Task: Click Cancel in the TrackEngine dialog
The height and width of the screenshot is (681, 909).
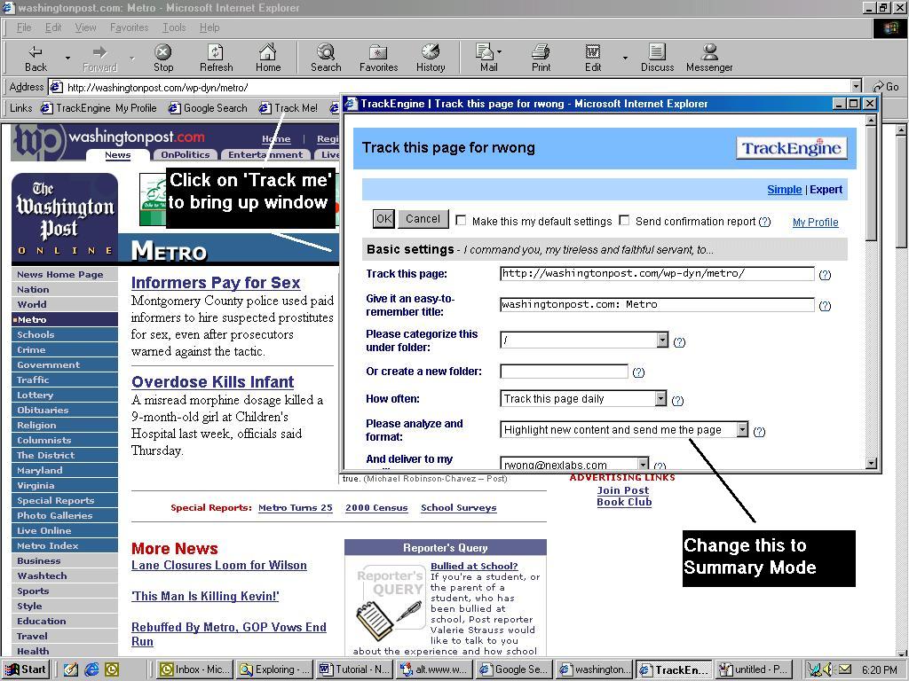Action: coord(423,219)
